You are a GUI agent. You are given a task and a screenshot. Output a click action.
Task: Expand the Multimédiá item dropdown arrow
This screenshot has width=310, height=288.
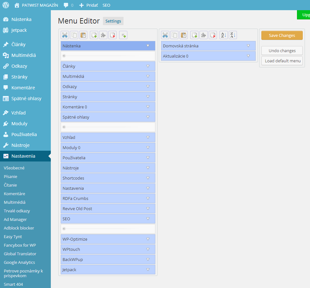tap(148, 76)
